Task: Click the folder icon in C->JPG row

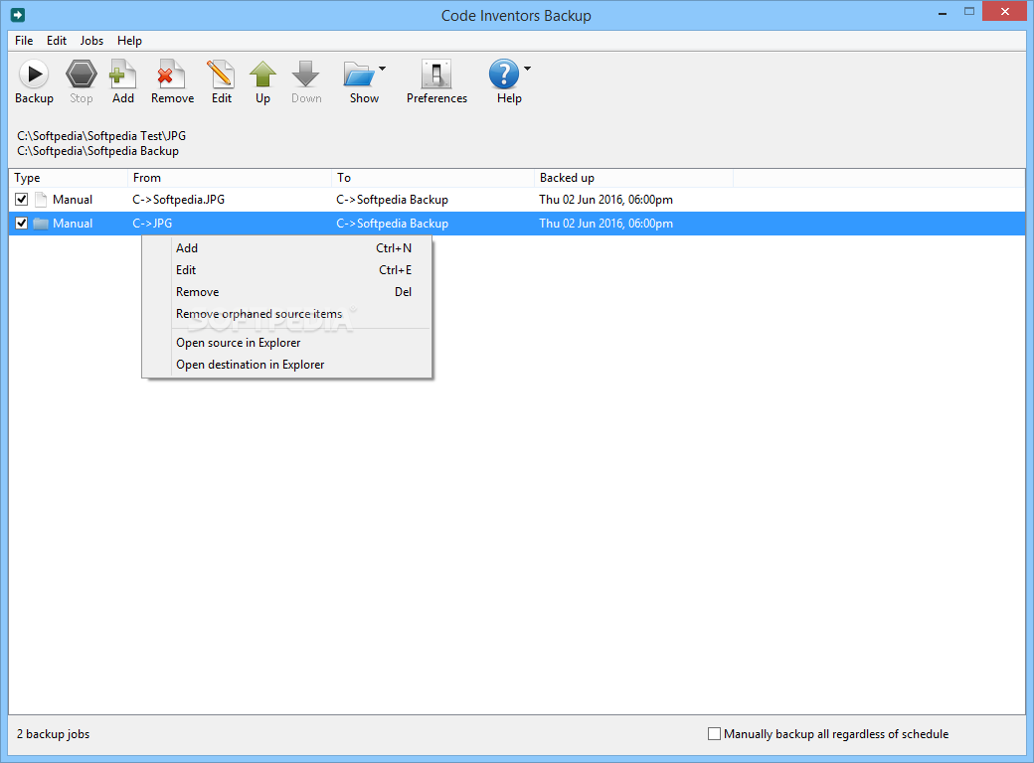Action: coord(41,224)
